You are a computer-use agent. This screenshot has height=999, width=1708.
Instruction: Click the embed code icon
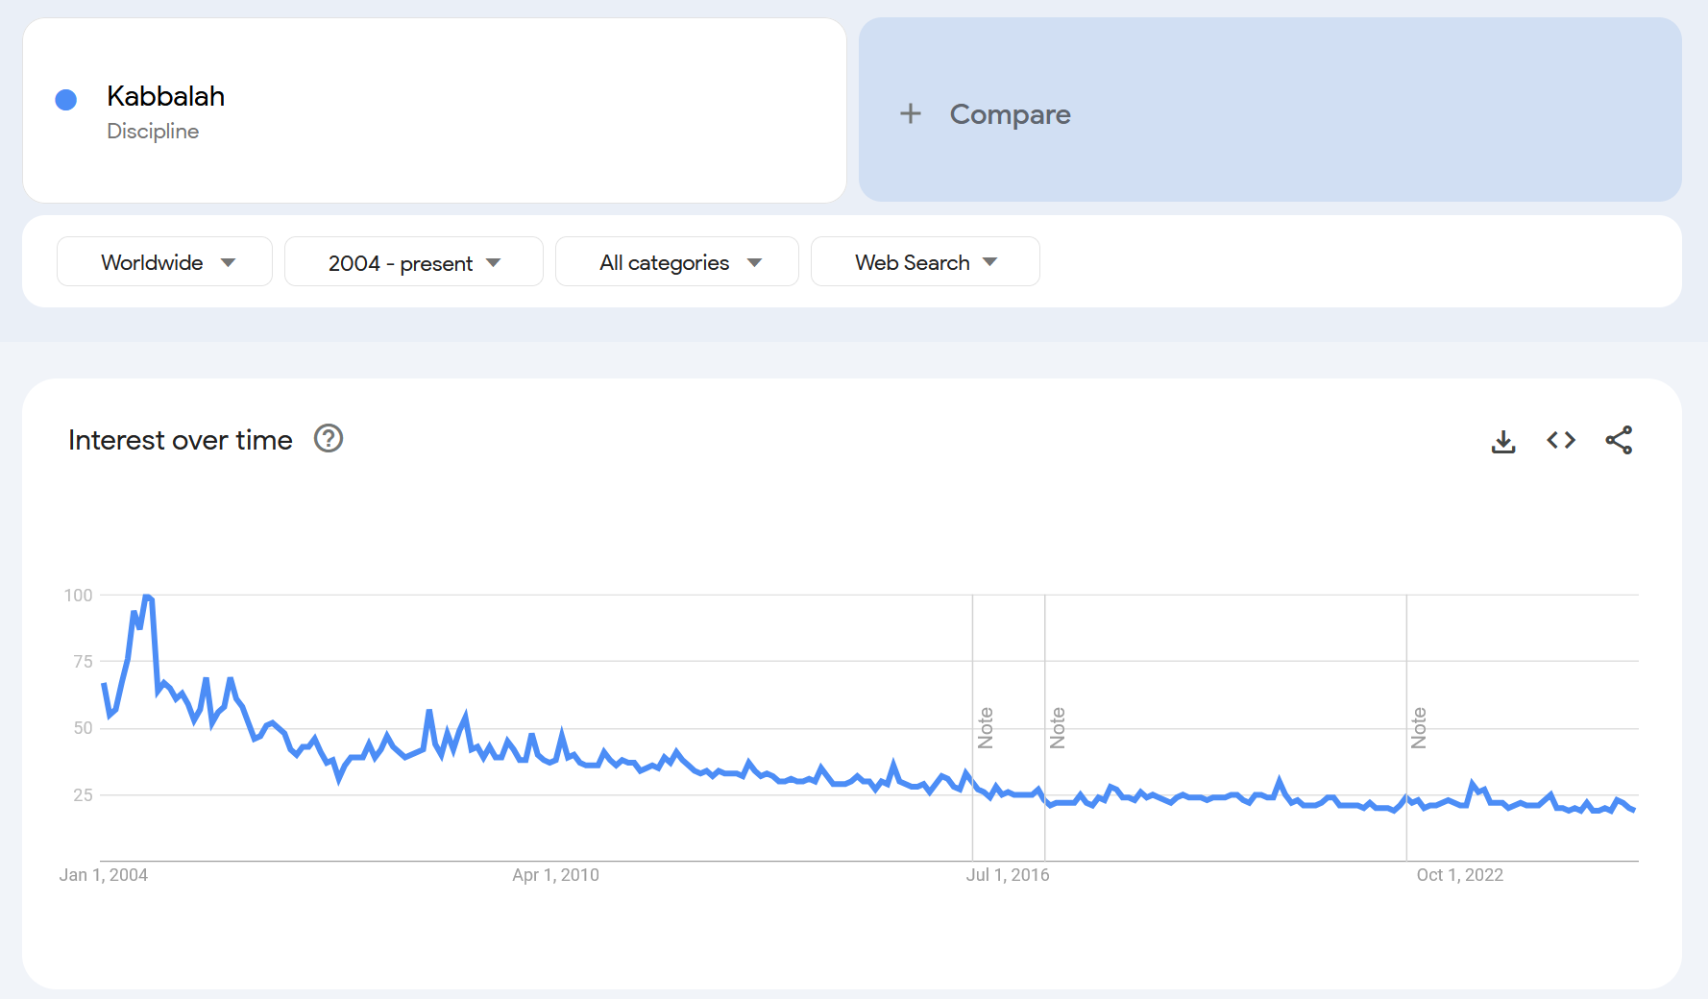1561,440
